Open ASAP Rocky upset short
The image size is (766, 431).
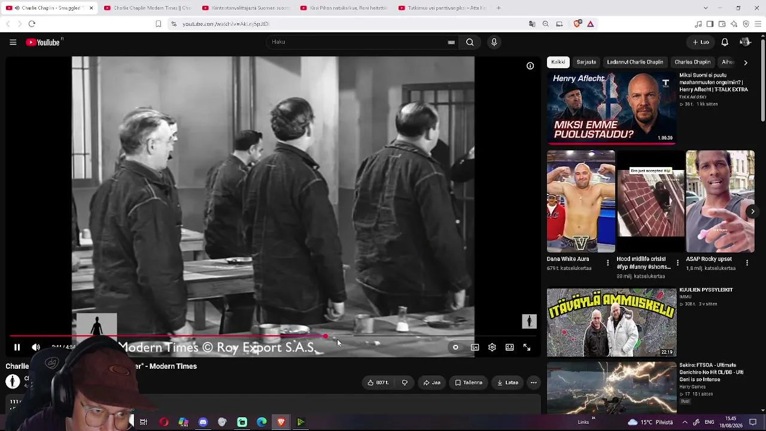(720, 201)
